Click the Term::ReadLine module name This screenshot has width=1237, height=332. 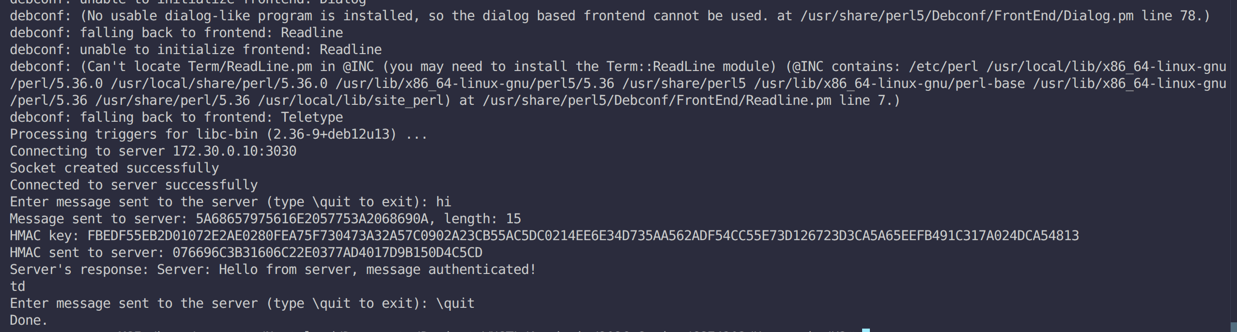tap(660, 67)
